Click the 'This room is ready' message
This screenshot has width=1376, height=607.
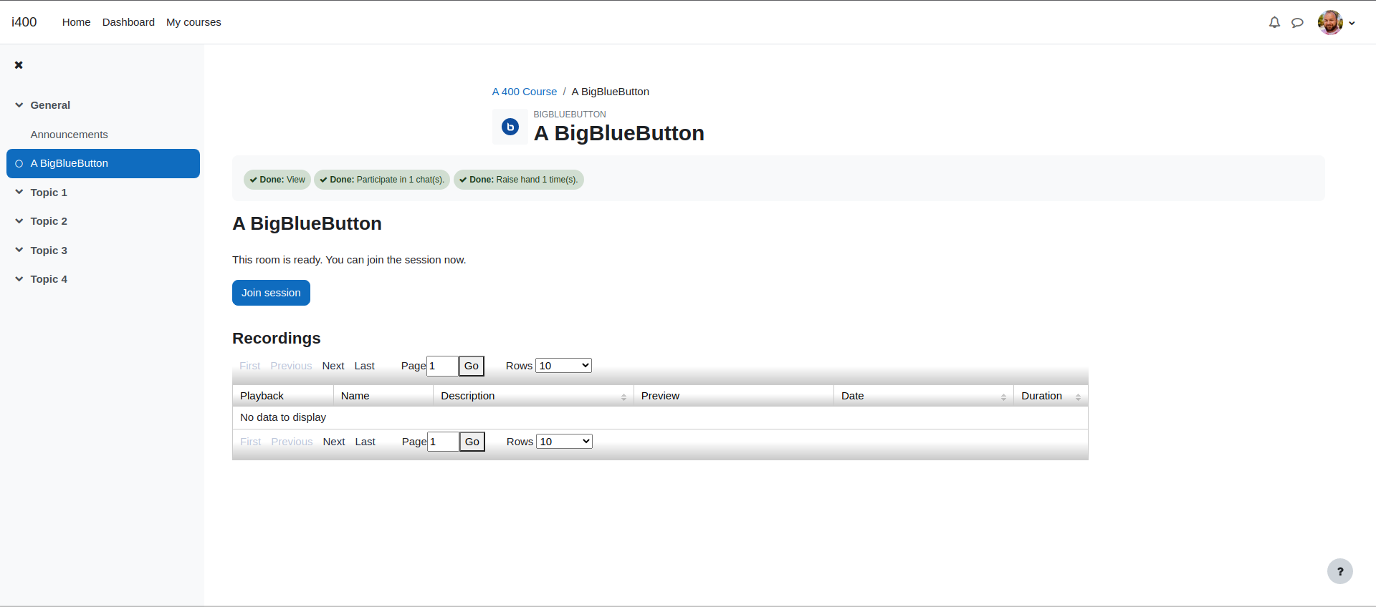[x=349, y=260]
